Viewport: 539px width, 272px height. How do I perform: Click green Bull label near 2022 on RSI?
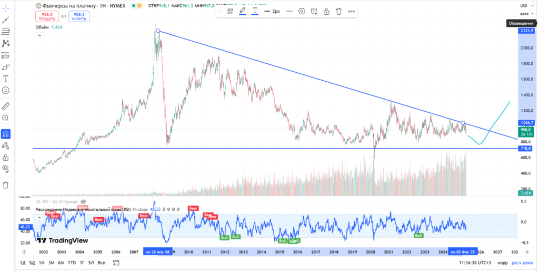[418, 236]
